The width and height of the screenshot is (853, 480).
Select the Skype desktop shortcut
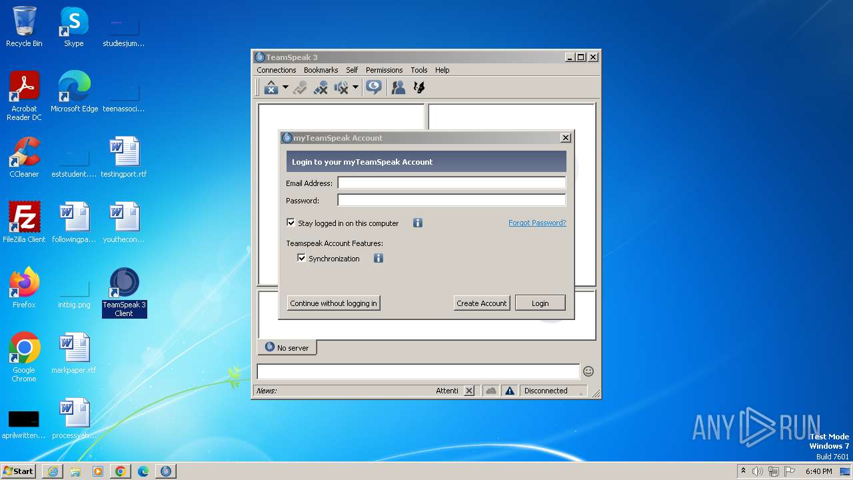click(x=74, y=27)
